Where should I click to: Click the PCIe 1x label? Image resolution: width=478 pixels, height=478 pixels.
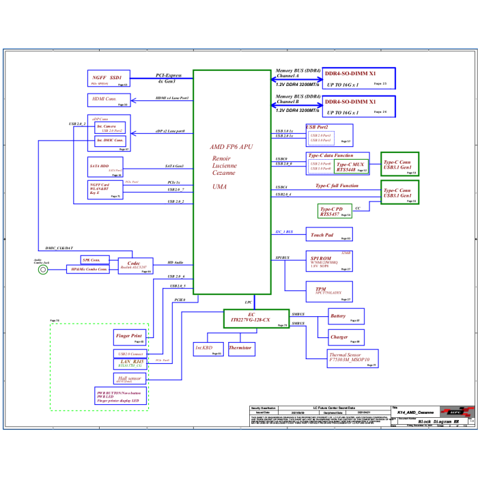pyautogui.click(x=173, y=182)
